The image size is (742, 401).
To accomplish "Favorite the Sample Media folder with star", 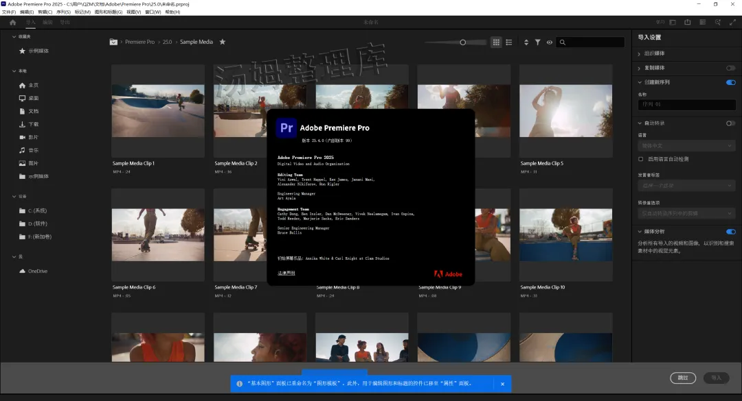I will (x=223, y=42).
